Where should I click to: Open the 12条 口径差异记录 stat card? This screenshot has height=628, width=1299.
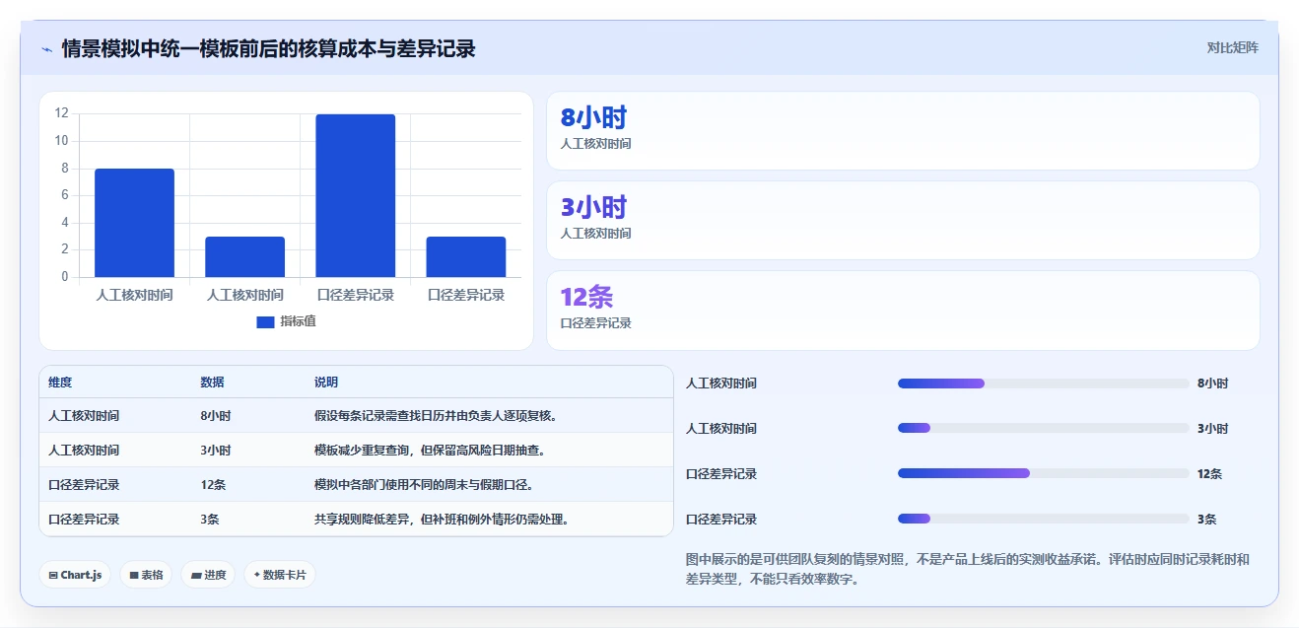903,311
